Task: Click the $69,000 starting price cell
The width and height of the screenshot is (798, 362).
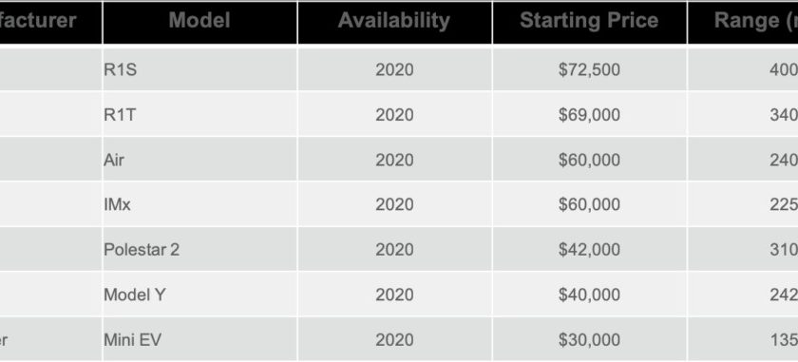Action: point(589,115)
